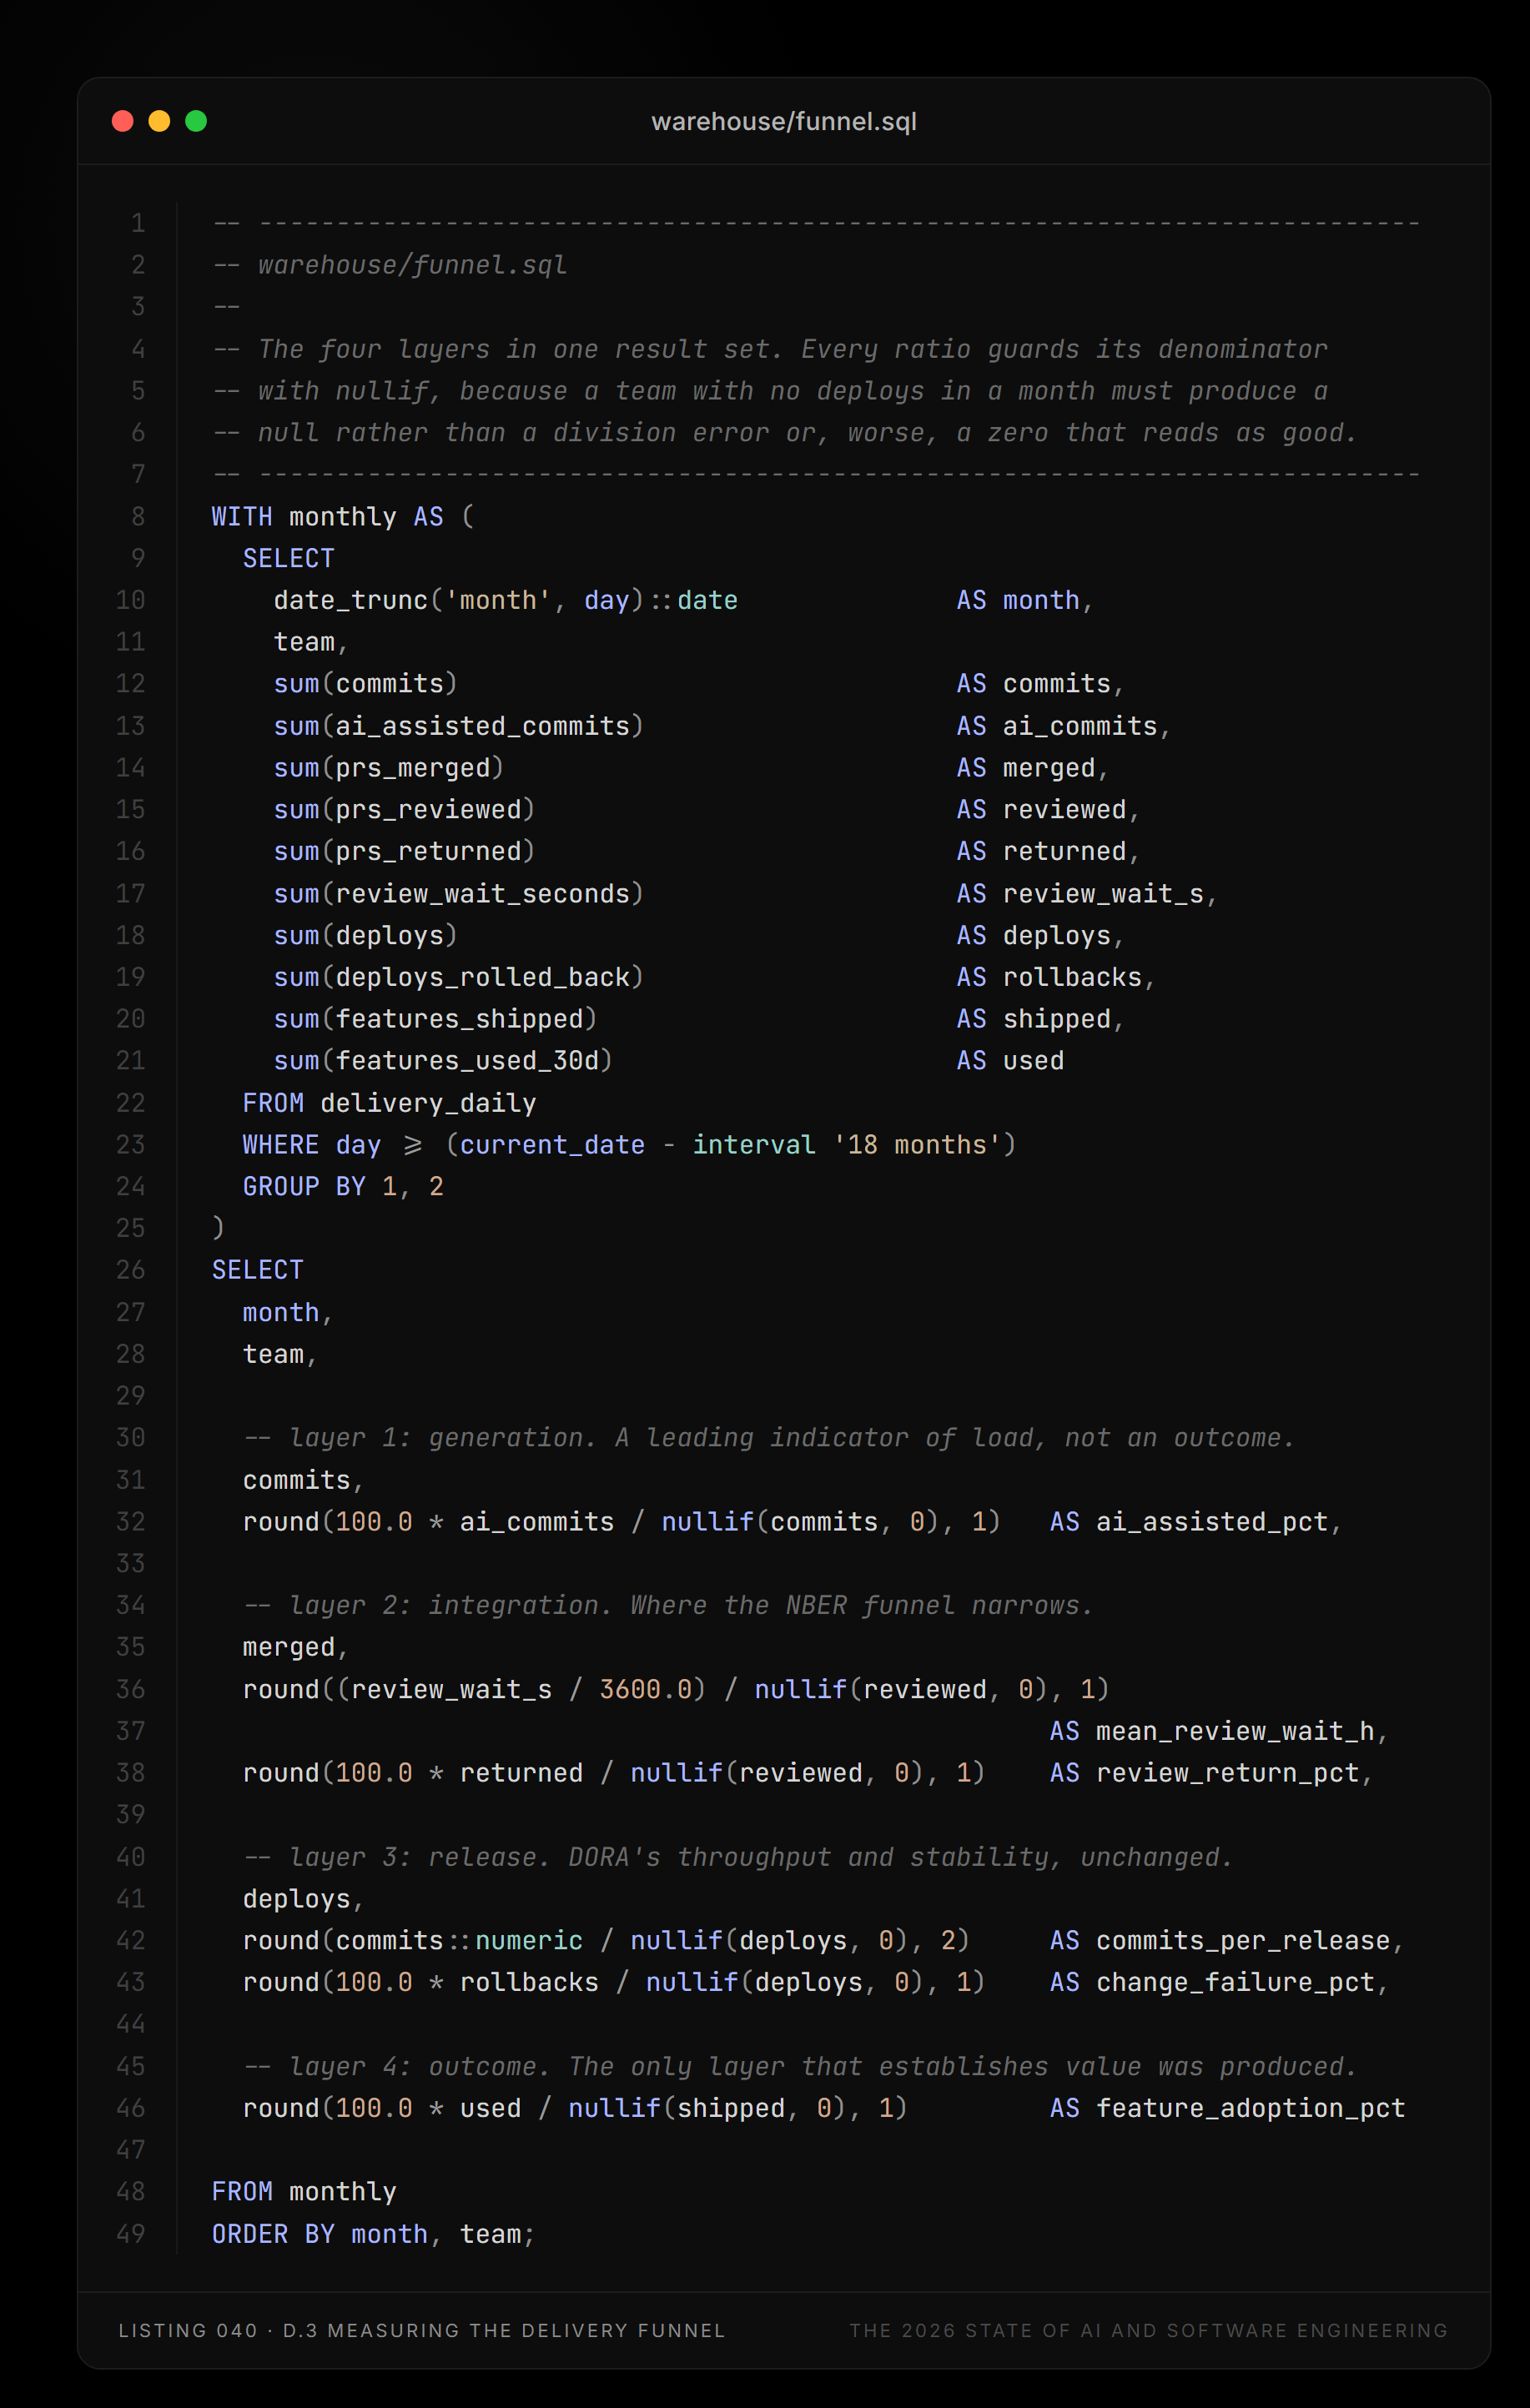This screenshot has height=2408, width=1530.
Task: Click alias 'AS ai_commits,' on line 13
Action: tap(1064, 726)
